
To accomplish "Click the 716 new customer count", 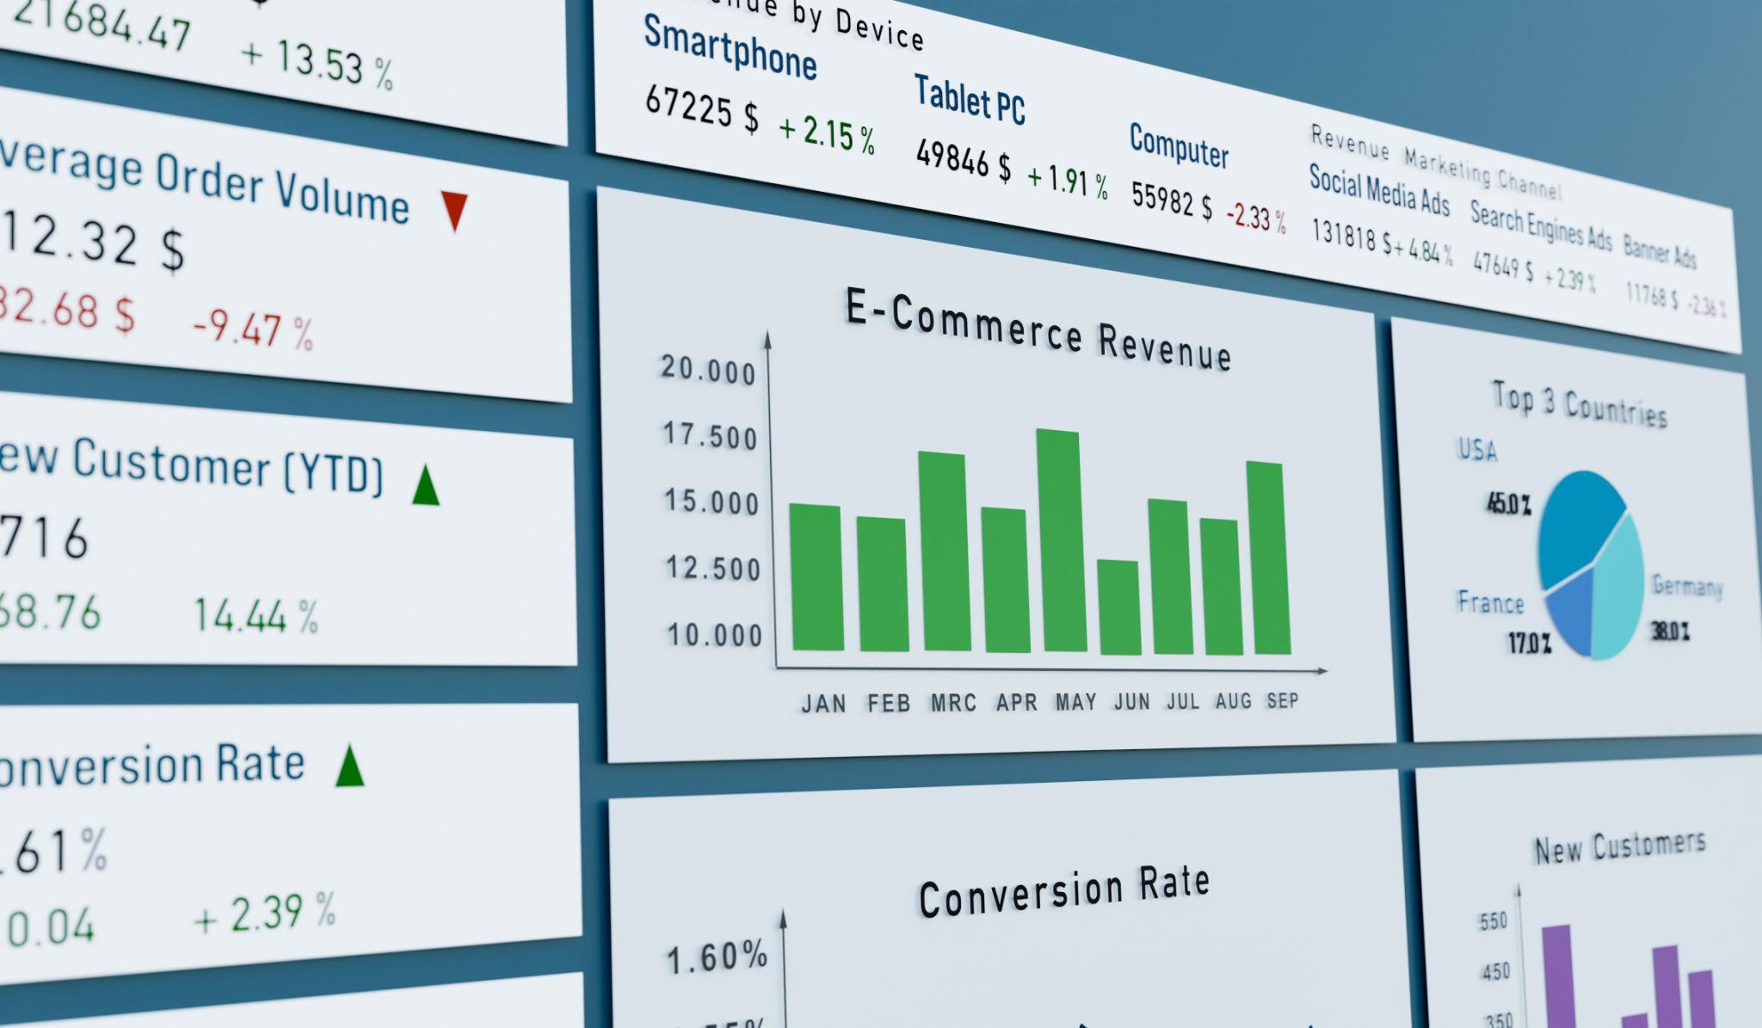I will pyautogui.click(x=43, y=539).
